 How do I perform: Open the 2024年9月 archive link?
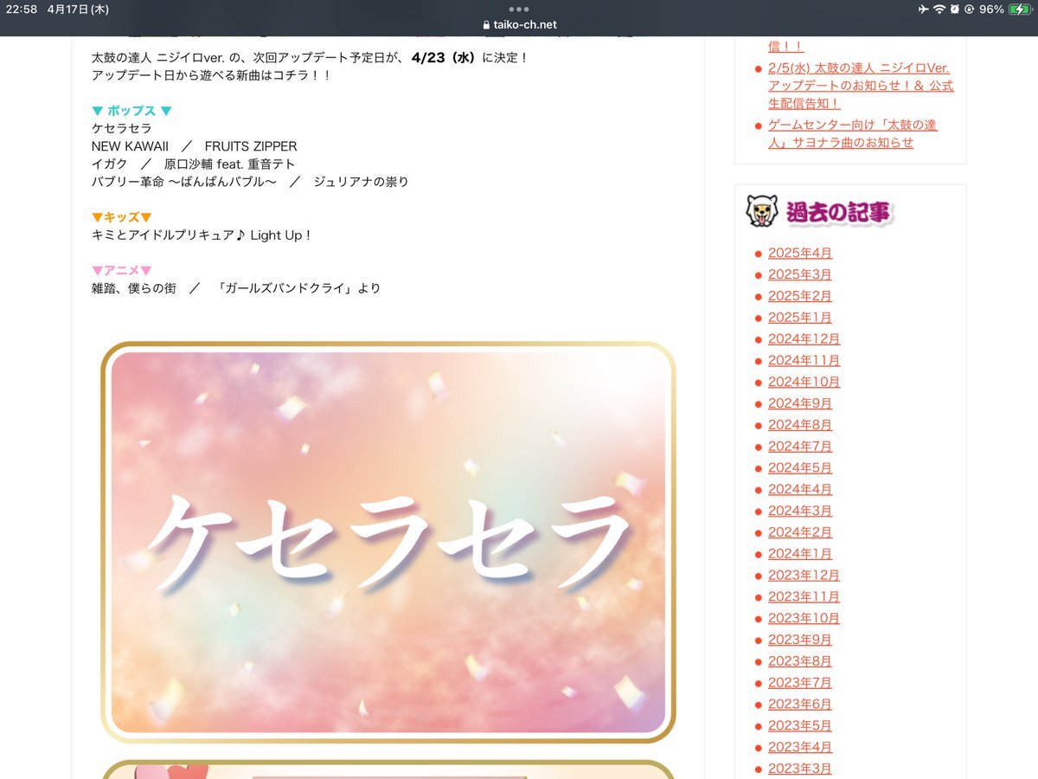pos(799,403)
